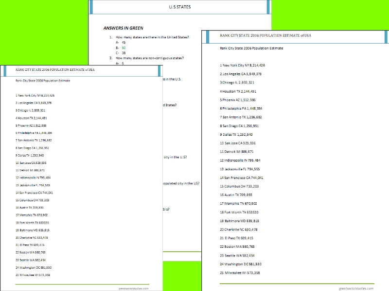This screenshot has height=291, width=389.
Task: Click "23 Seattle WA 582,454" on the right page
Action: (237, 256)
